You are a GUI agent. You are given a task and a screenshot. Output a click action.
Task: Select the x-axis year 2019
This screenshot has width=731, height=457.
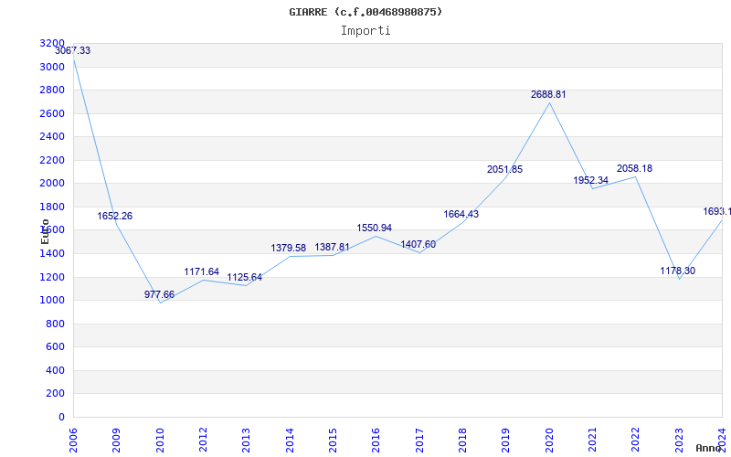pyautogui.click(x=506, y=441)
